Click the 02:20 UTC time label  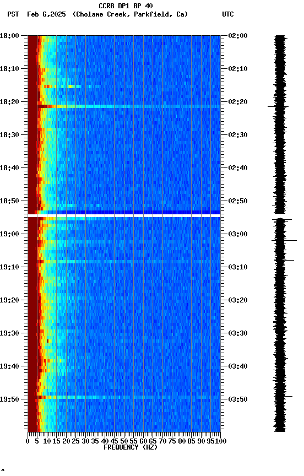click(238, 102)
